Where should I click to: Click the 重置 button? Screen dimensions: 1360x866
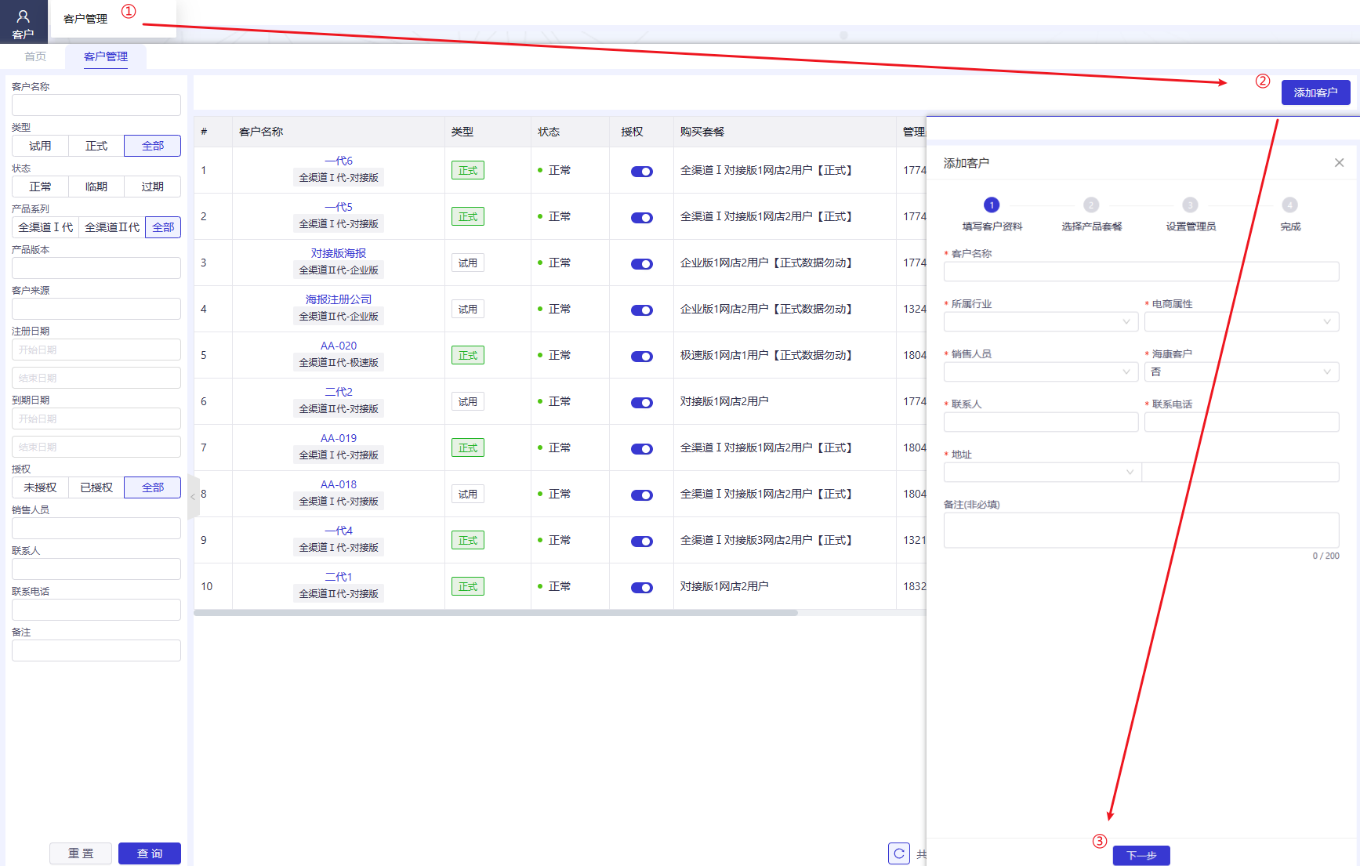[x=81, y=853]
